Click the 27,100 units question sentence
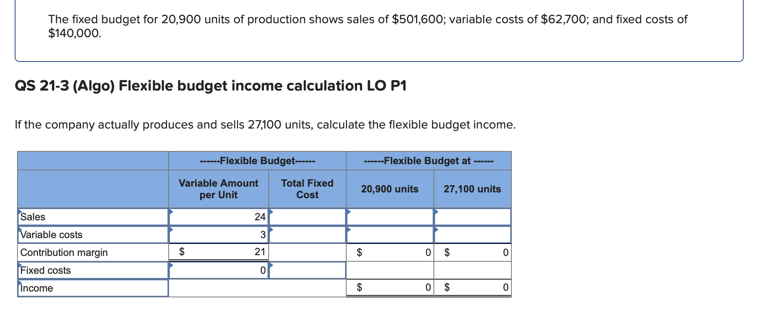Viewport: 784px width, 326px height. (x=265, y=125)
